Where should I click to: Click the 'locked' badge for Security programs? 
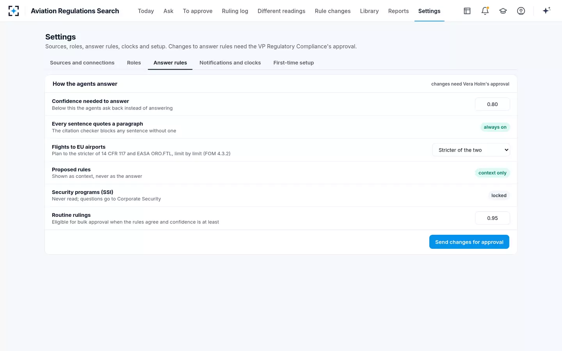[499, 195]
